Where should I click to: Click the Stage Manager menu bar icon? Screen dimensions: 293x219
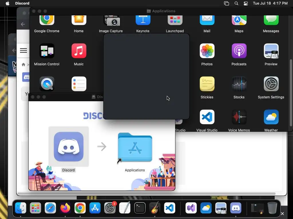pyautogui.click(x=227, y=3)
